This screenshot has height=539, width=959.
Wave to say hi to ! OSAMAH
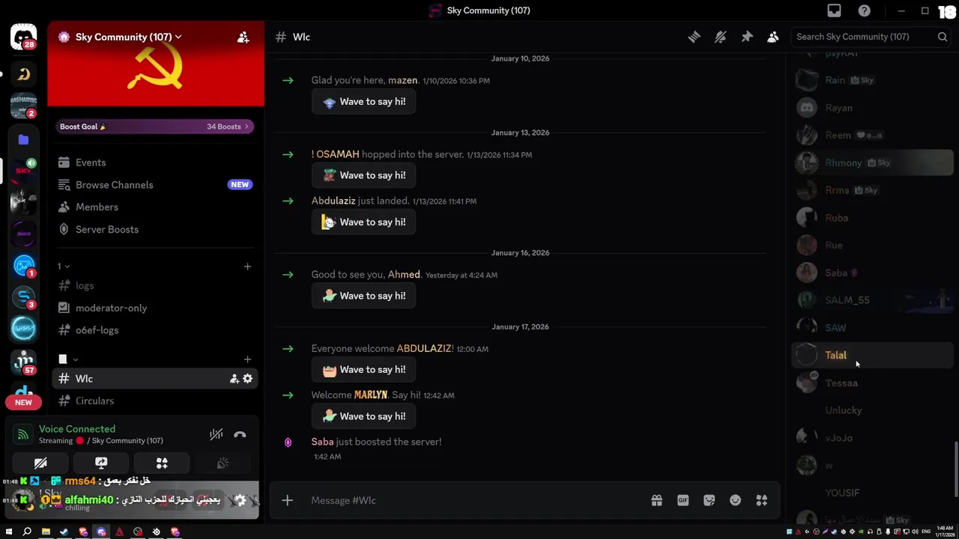pos(363,175)
